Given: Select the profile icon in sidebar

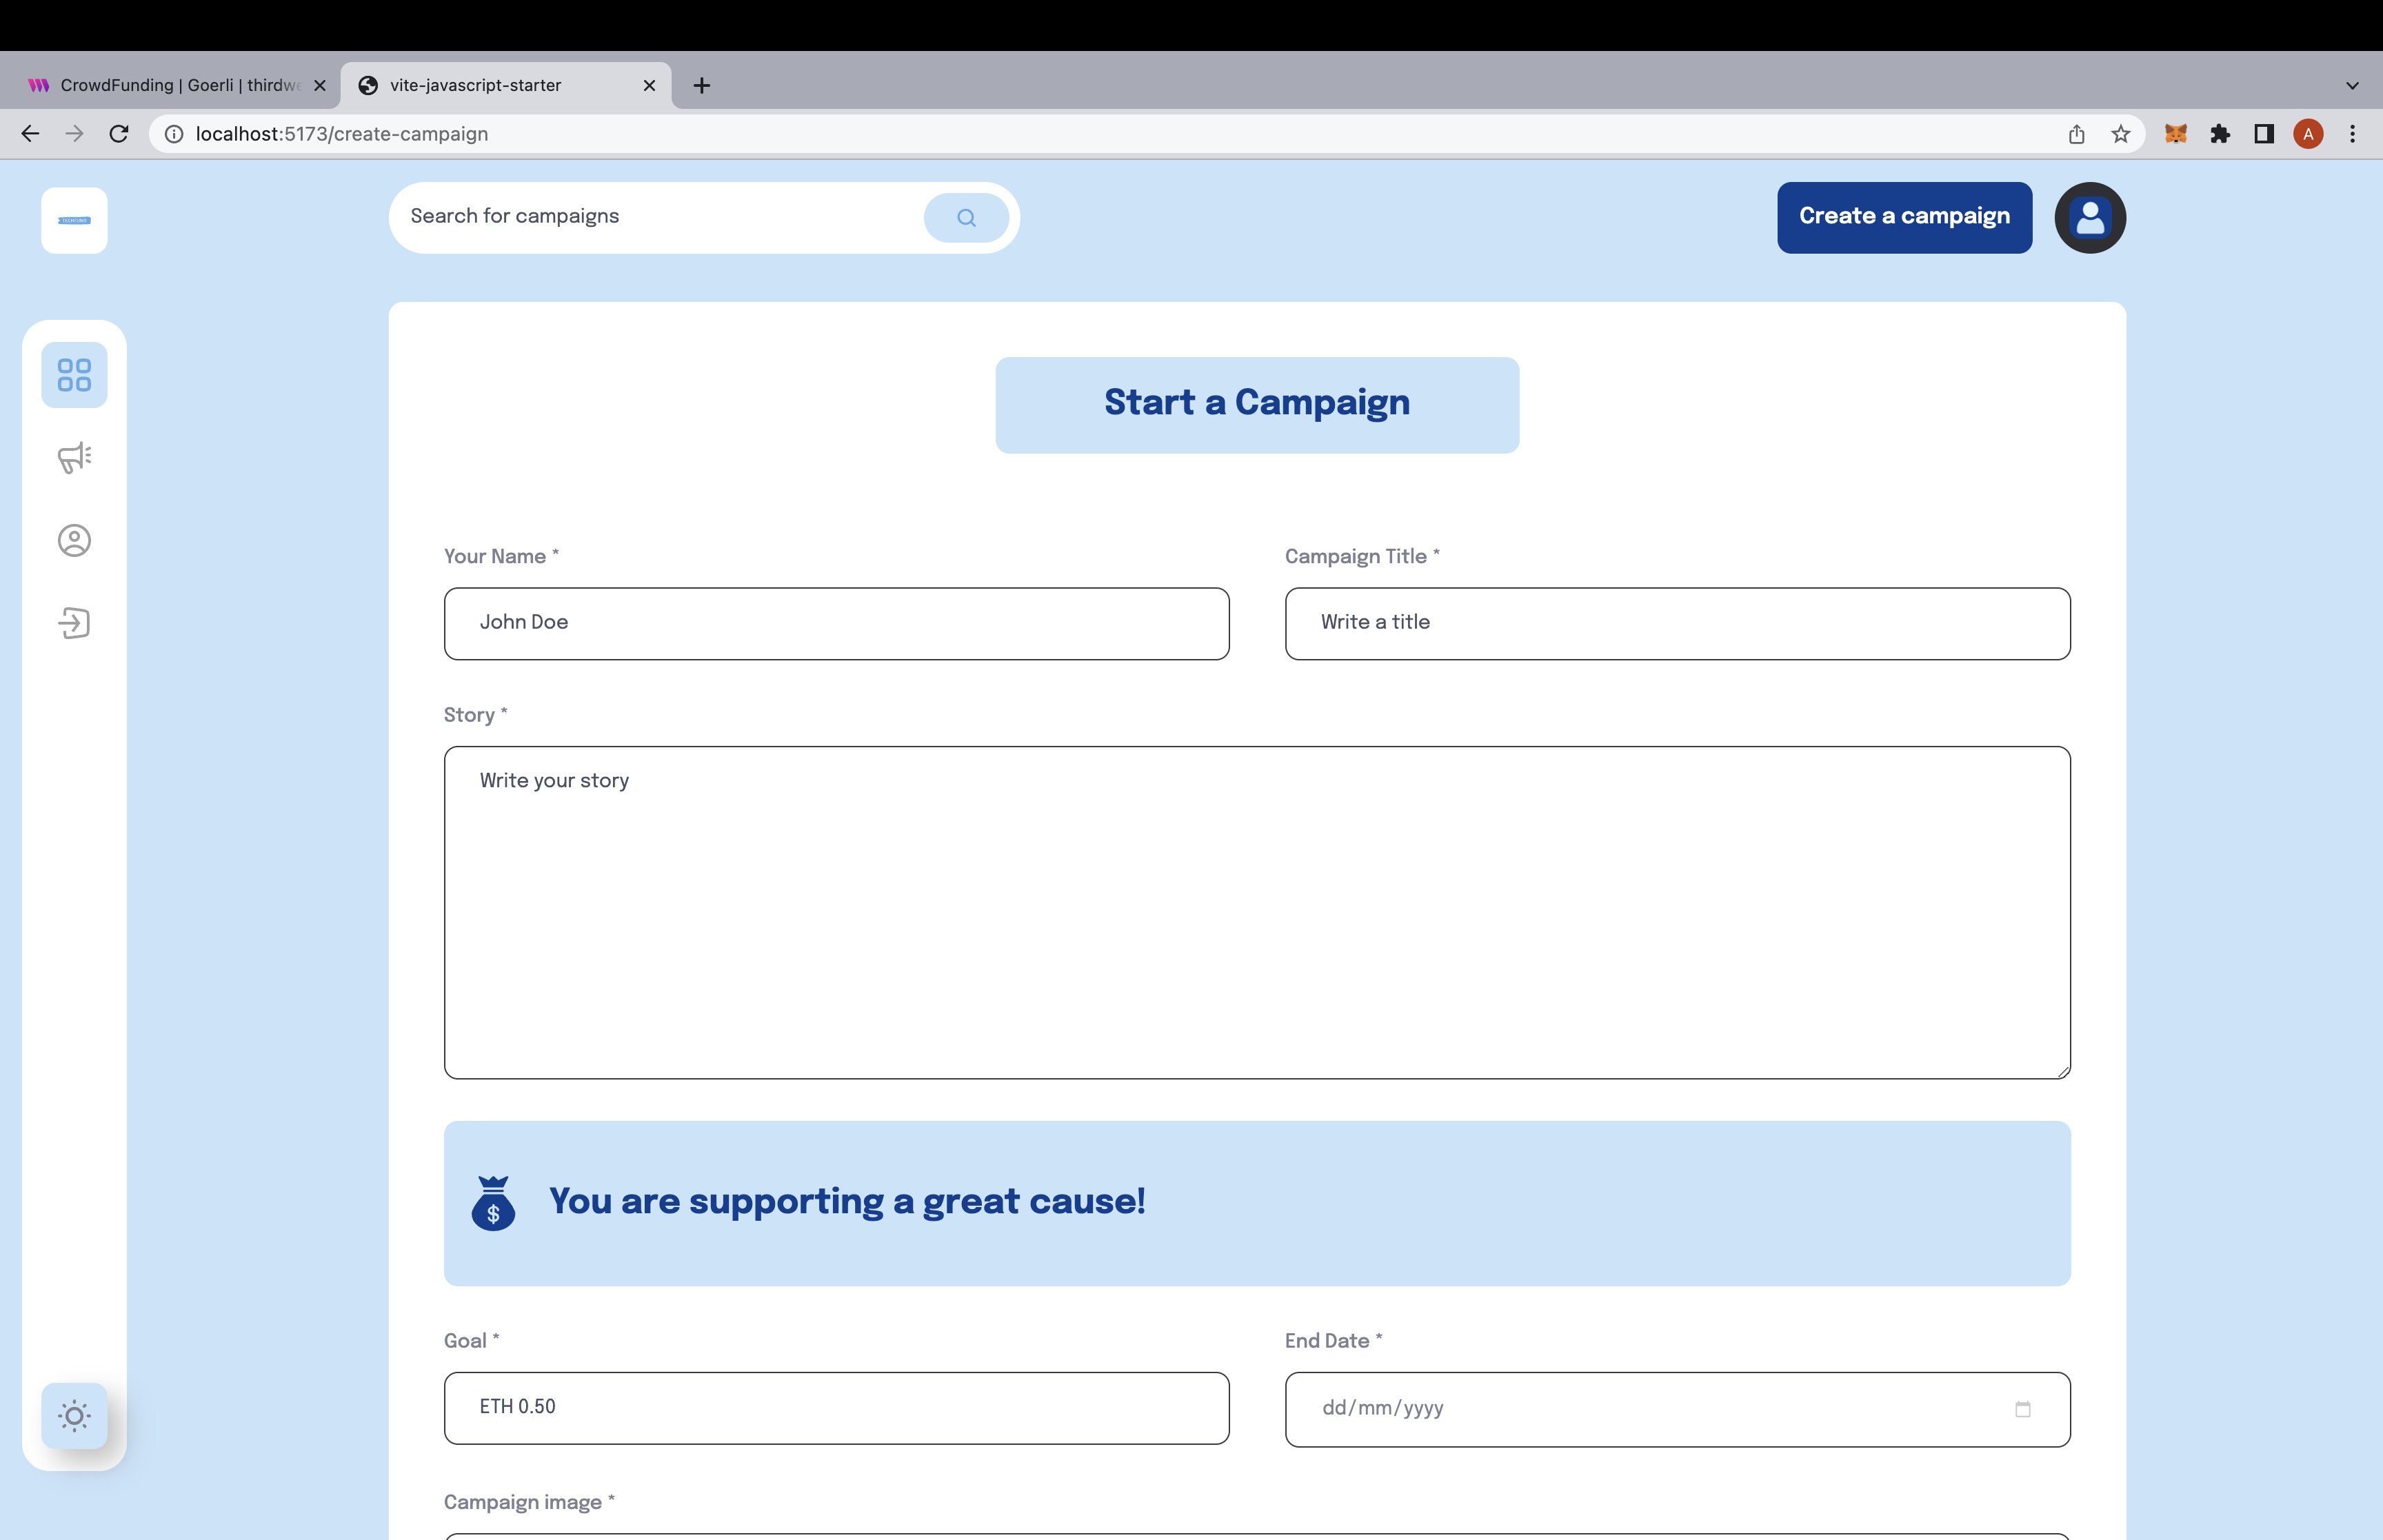Looking at the screenshot, I should coord(74,541).
